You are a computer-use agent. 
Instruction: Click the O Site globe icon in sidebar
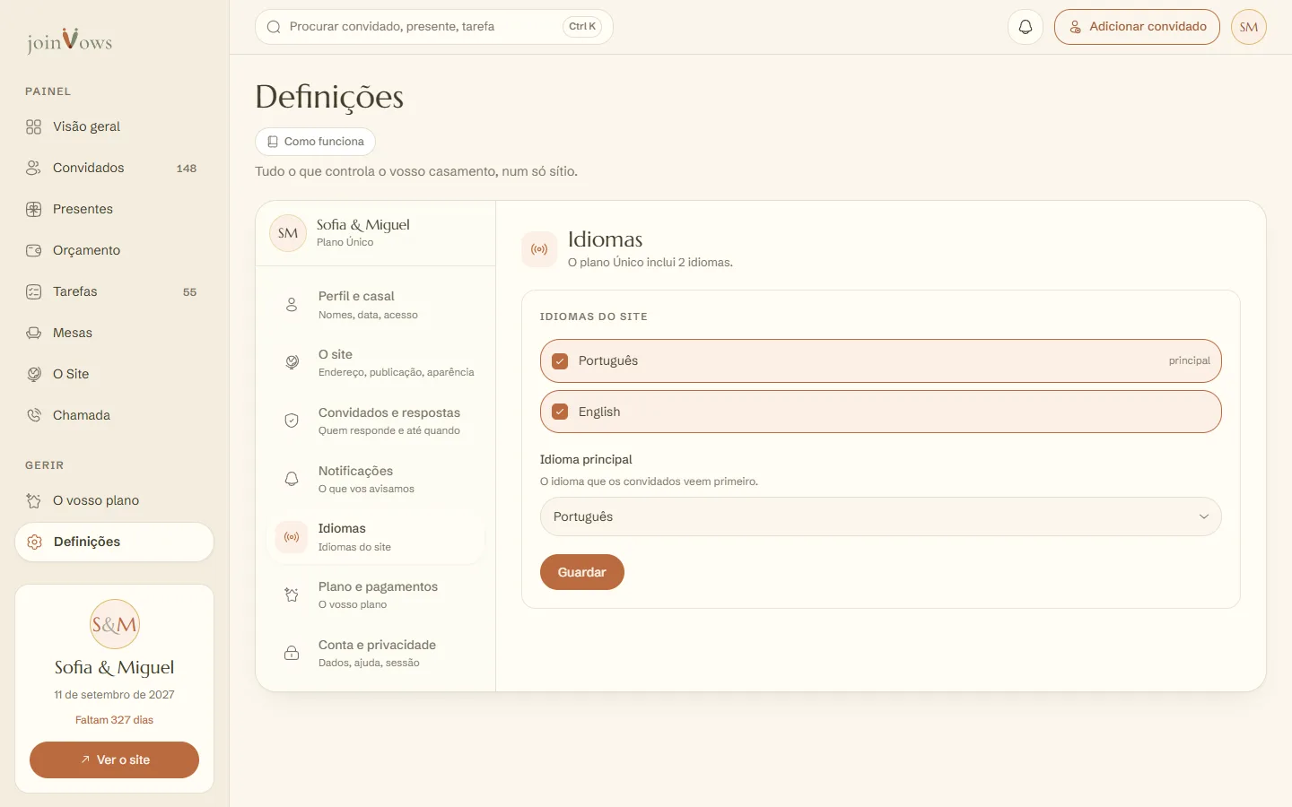click(34, 375)
